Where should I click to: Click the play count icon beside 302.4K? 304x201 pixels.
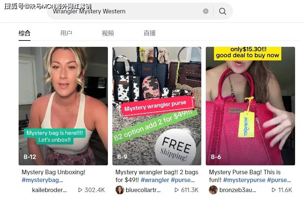pos(80,190)
